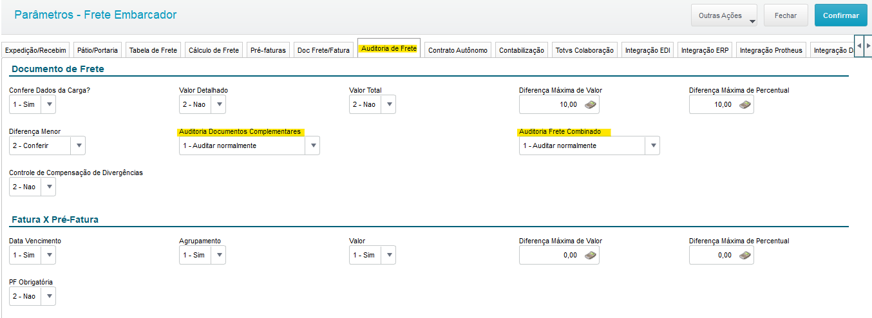
Task: Click the Confirmar button
Action: [x=841, y=15]
